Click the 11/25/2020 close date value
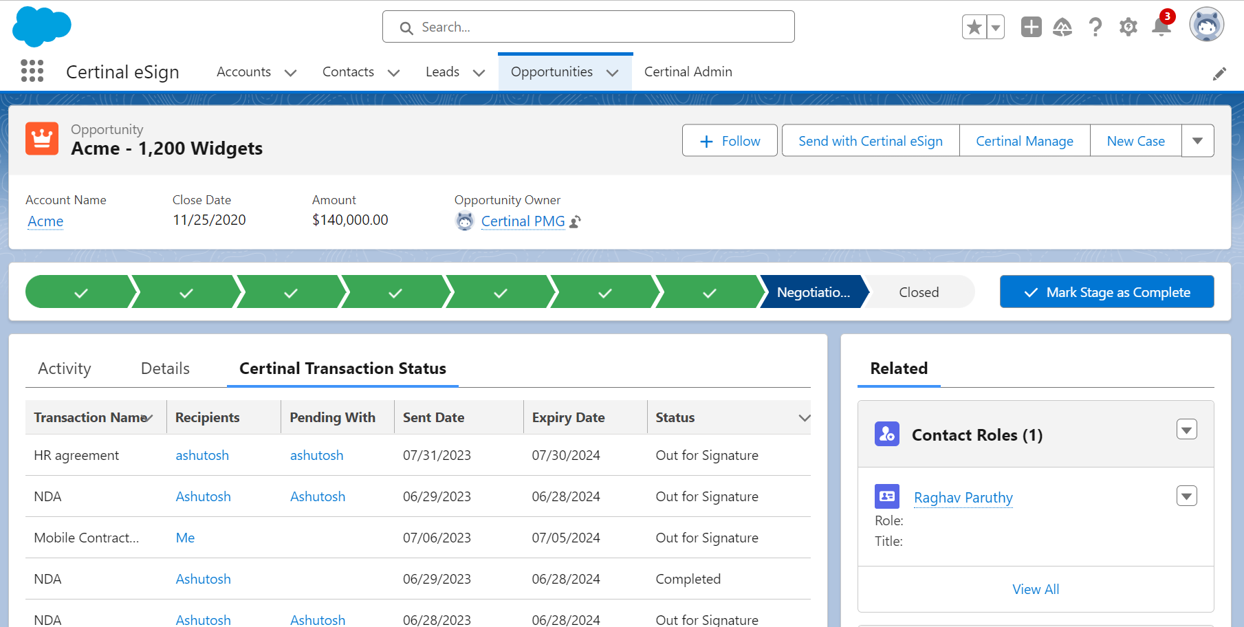The image size is (1244, 627). [x=209, y=220]
